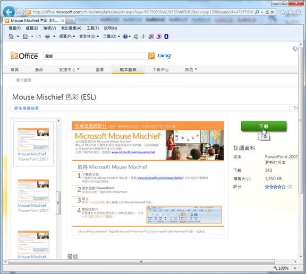Click the 1,450 KB file size value
This screenshot has width=306, height=274.
(x=273, y=179)
